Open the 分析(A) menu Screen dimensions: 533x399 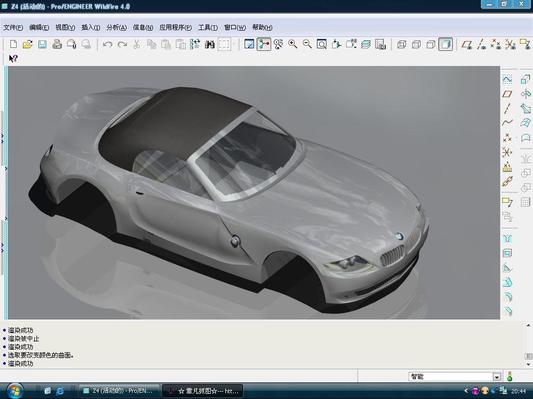click(x=117, y=28)
